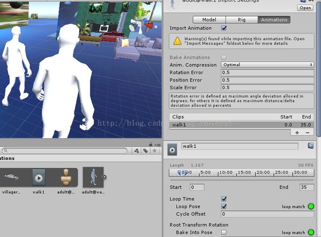The width and height of the screenshot is (321, 237).
Task: Click the purple sofa in scene view
Action: pyautogui.click(x=138, y=49)
